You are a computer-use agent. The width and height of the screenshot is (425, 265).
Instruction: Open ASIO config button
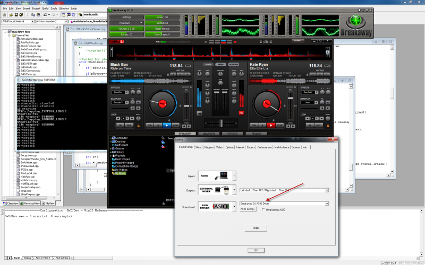(x=248, y=209)
